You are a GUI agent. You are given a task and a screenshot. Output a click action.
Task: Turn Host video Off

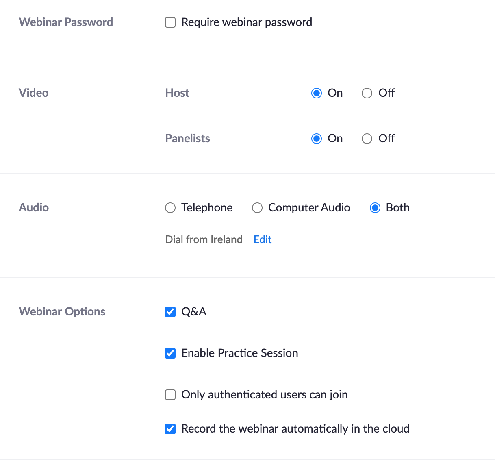point(367,93)
